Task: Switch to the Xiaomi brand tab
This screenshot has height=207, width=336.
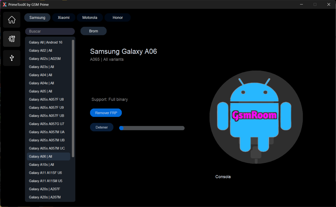Action: pyautogui.click(x=64, y=18)
